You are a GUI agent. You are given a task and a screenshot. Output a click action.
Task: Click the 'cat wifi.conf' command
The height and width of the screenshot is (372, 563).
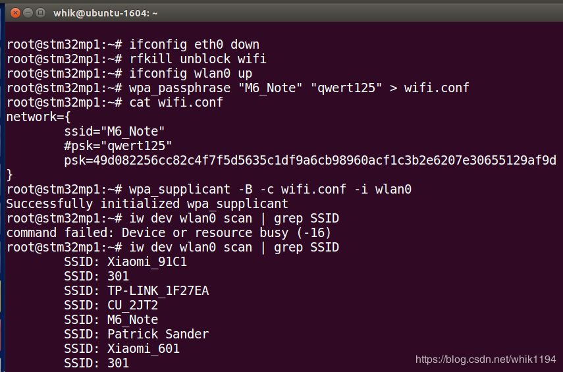coord(176,102)
